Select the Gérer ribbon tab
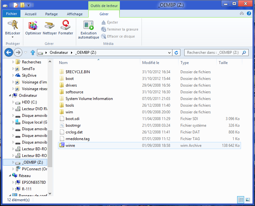The width and height of the screenshot is (255, 206). click(104, 14)
